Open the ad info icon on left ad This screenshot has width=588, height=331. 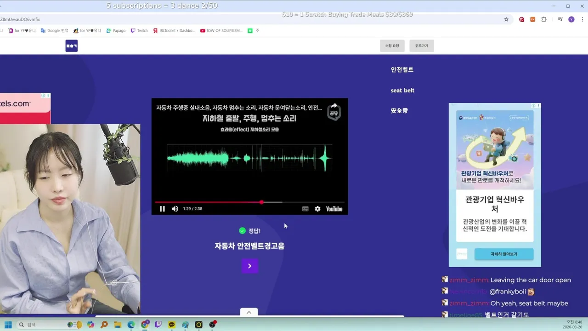(43, 96)
